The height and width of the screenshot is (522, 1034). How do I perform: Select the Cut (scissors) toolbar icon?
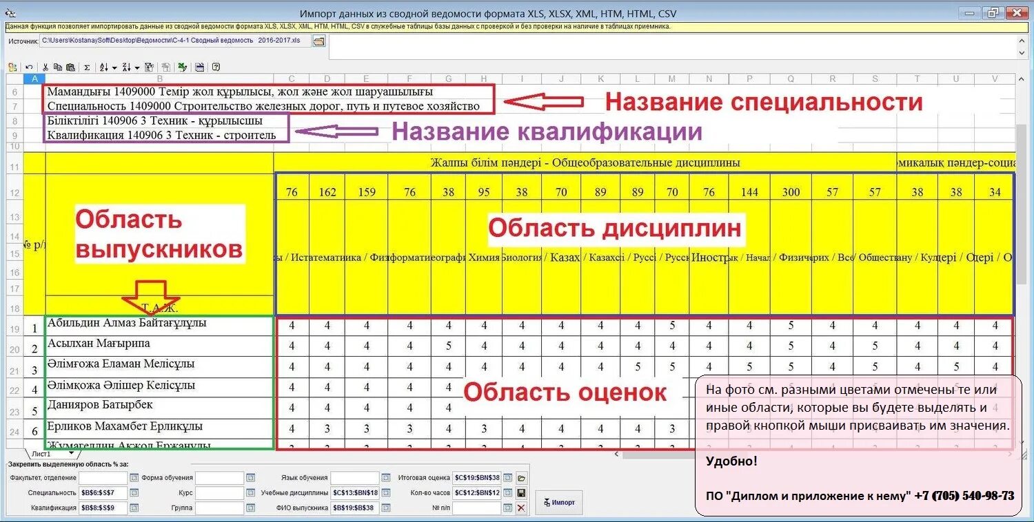[45, 67]
